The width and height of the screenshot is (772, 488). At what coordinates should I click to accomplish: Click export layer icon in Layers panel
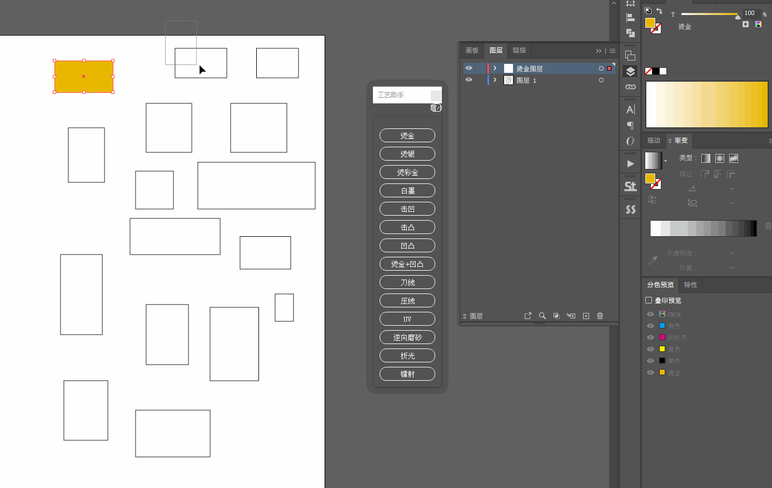[528, 316]
